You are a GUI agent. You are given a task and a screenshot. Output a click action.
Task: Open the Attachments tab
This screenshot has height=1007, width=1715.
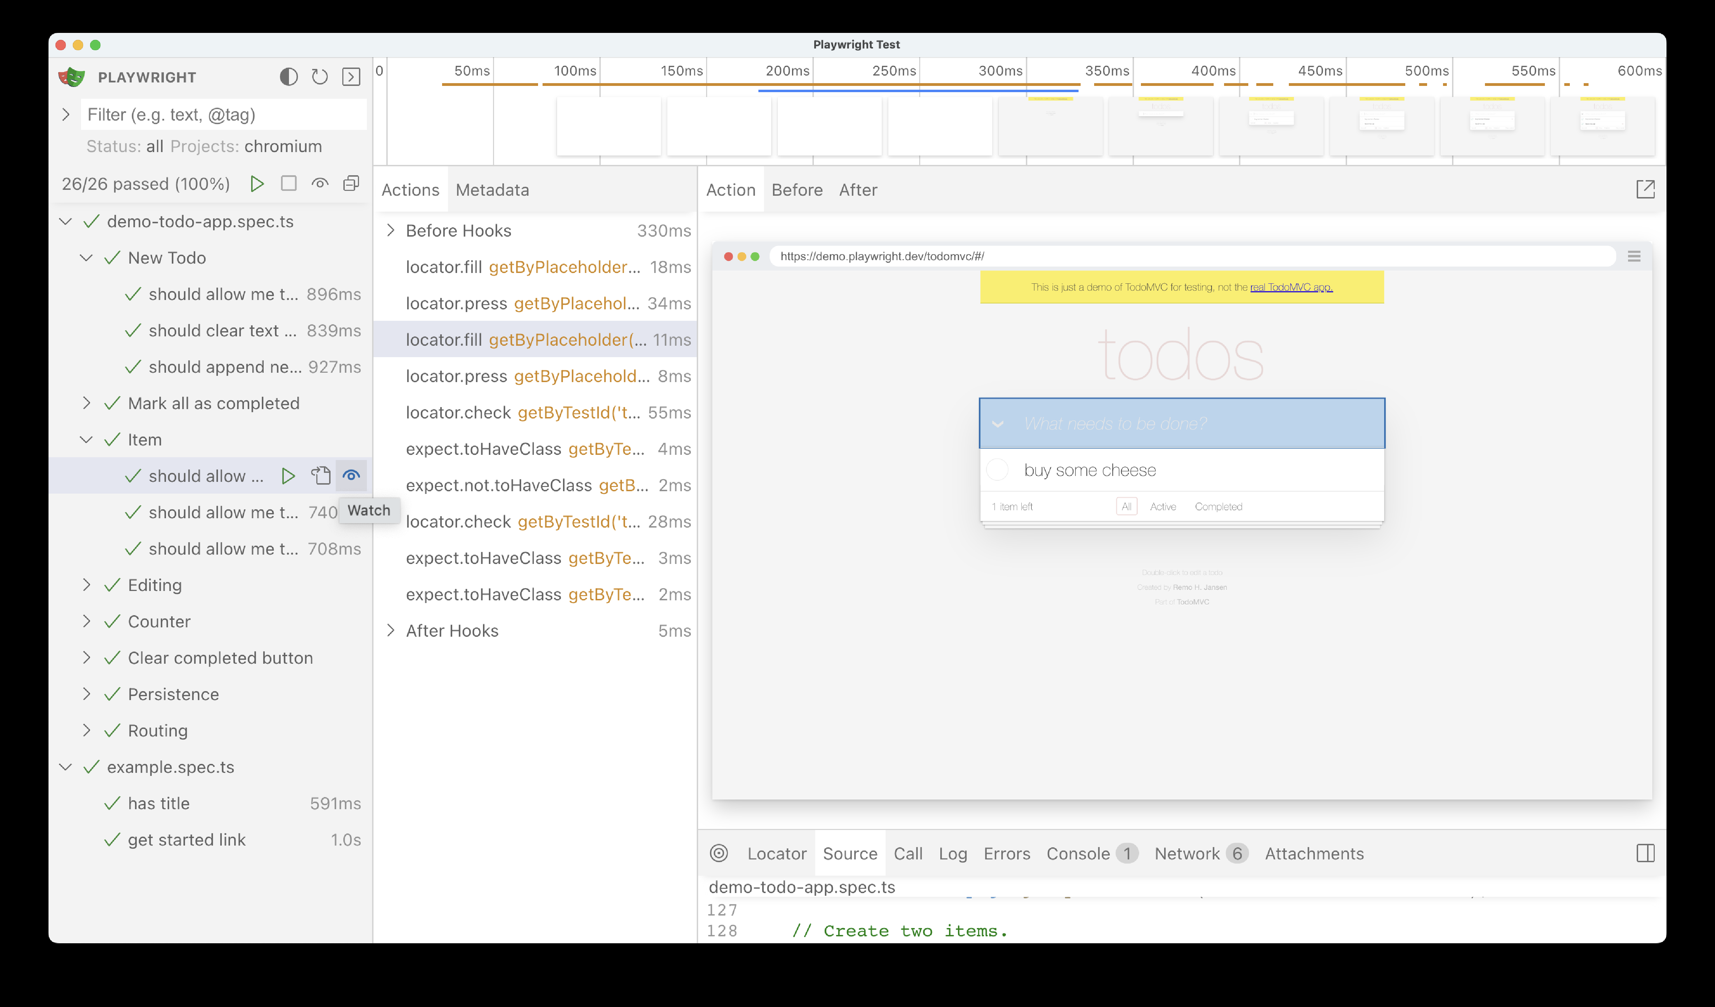pos(1314,853)
